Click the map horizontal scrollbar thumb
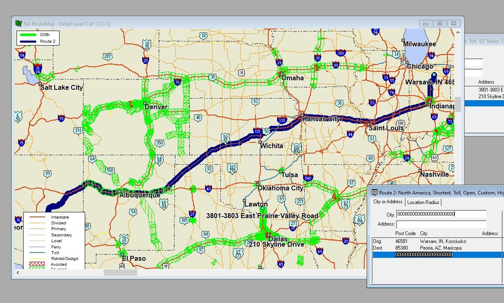504x303 pixels. 120,272
